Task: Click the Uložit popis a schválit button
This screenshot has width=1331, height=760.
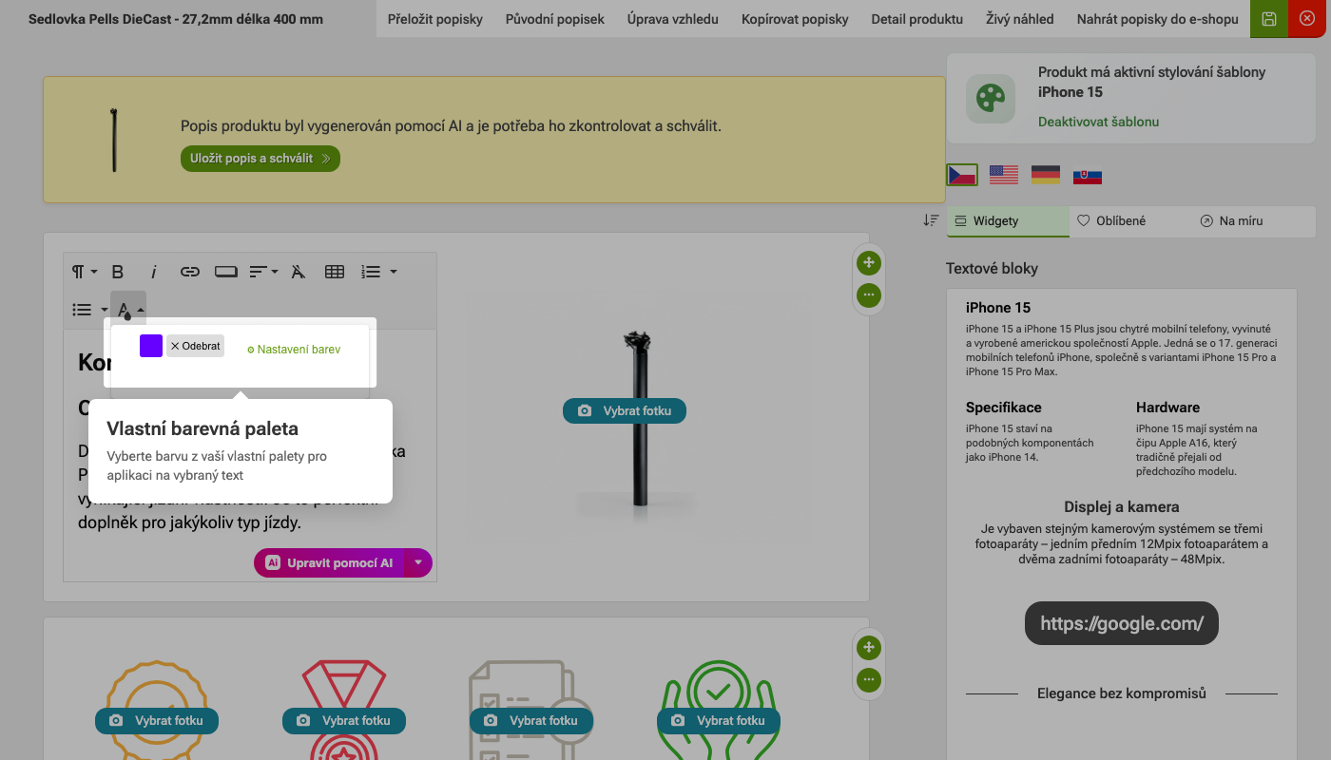Action: [260, 159]
